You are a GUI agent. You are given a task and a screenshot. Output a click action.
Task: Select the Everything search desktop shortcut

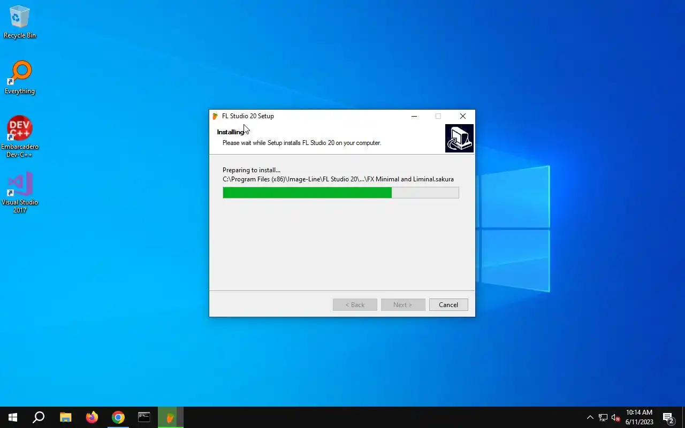20,78
